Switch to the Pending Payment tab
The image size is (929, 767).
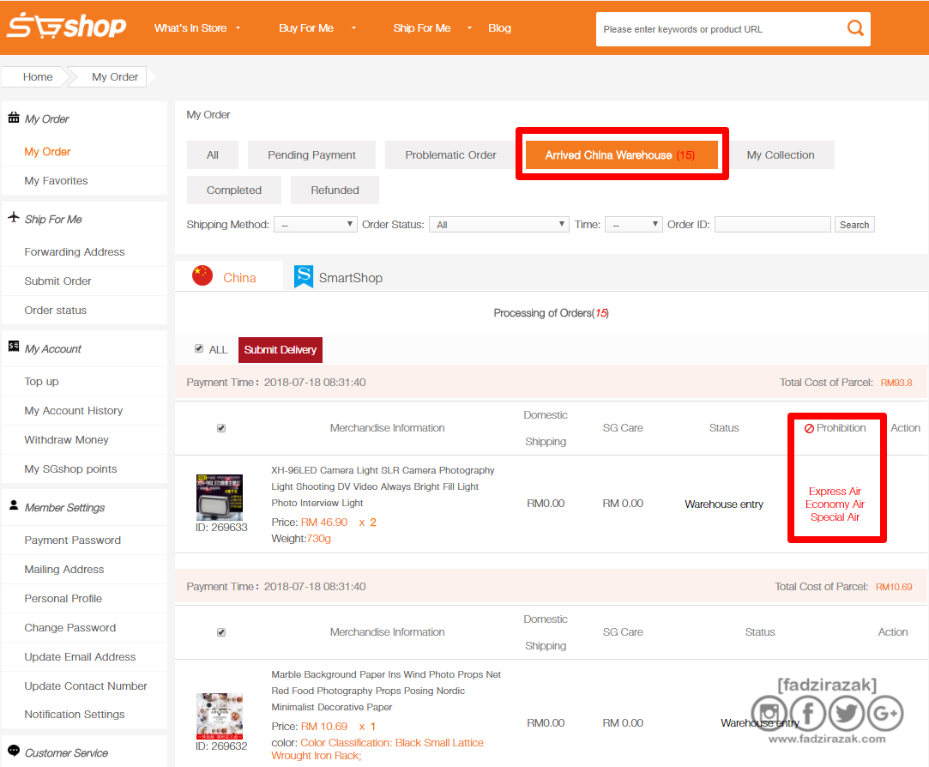click(311, 154)
